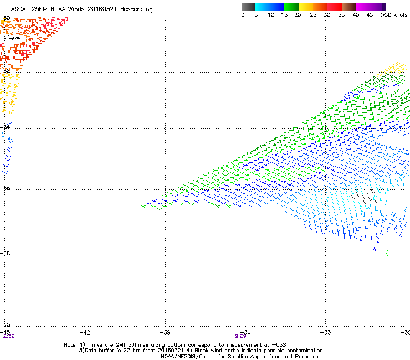
Task: Click the purple '9:09' time label
Action: click(x=240, y=336)
